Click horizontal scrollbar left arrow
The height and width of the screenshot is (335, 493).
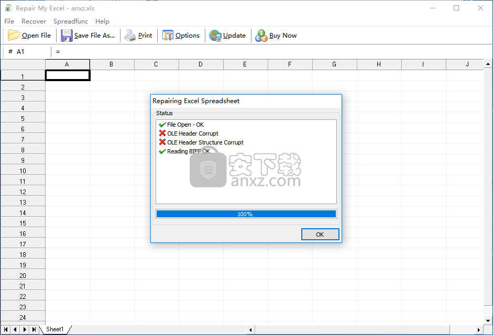250,330
